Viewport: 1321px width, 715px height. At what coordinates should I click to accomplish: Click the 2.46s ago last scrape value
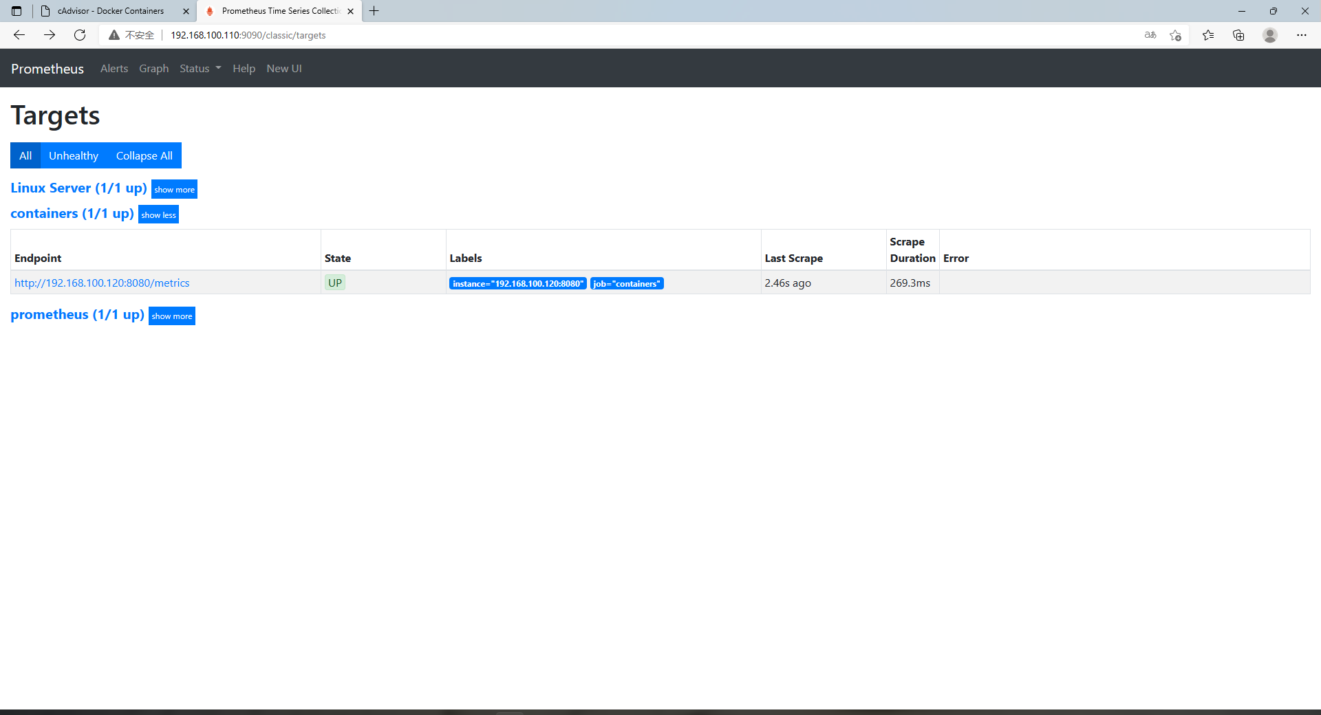tap(788, 283)
